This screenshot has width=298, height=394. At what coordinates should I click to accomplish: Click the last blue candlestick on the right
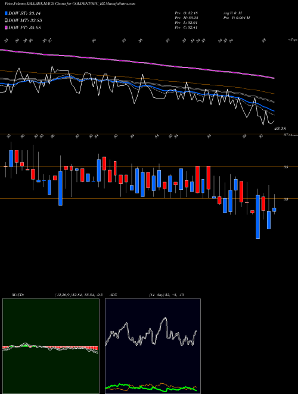point(274,210)
